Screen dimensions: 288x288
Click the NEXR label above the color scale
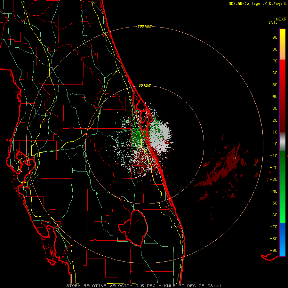281,19
